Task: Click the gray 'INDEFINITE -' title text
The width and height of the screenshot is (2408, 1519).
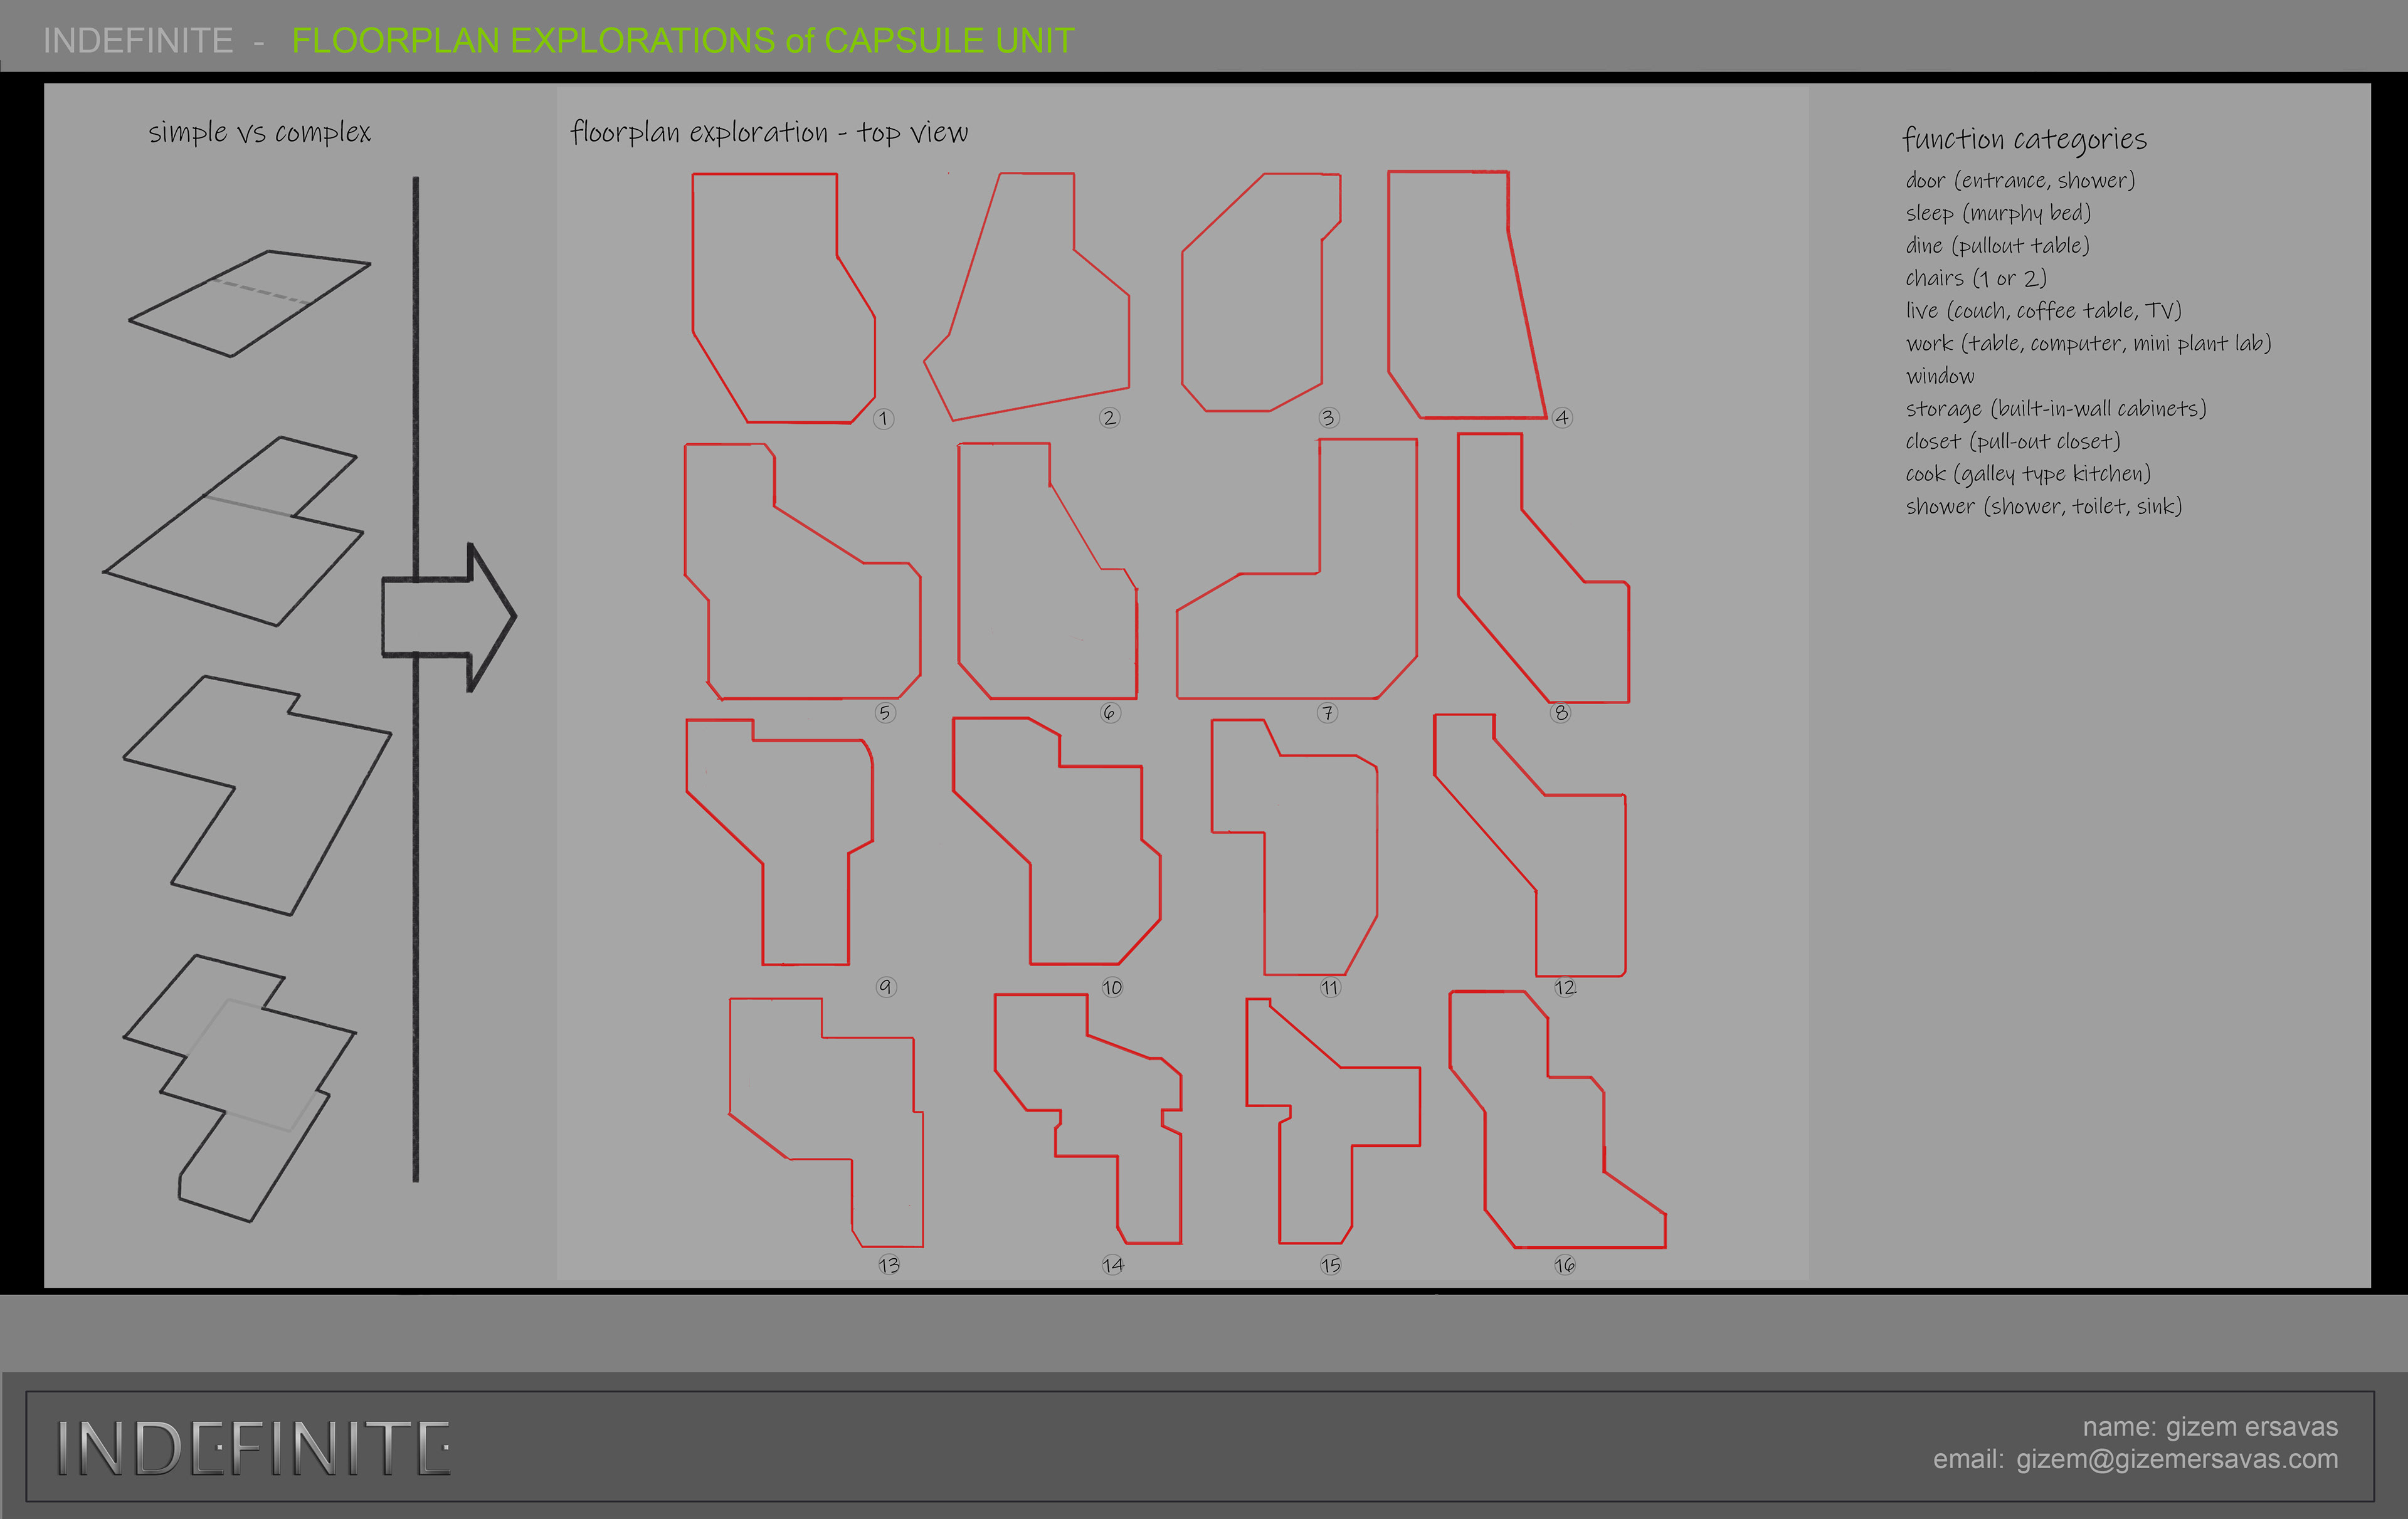Action: click(x=154, y=40)
